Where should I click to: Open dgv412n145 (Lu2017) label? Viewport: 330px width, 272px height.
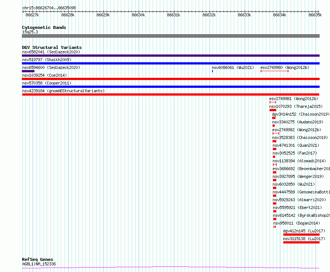[304, 231]
